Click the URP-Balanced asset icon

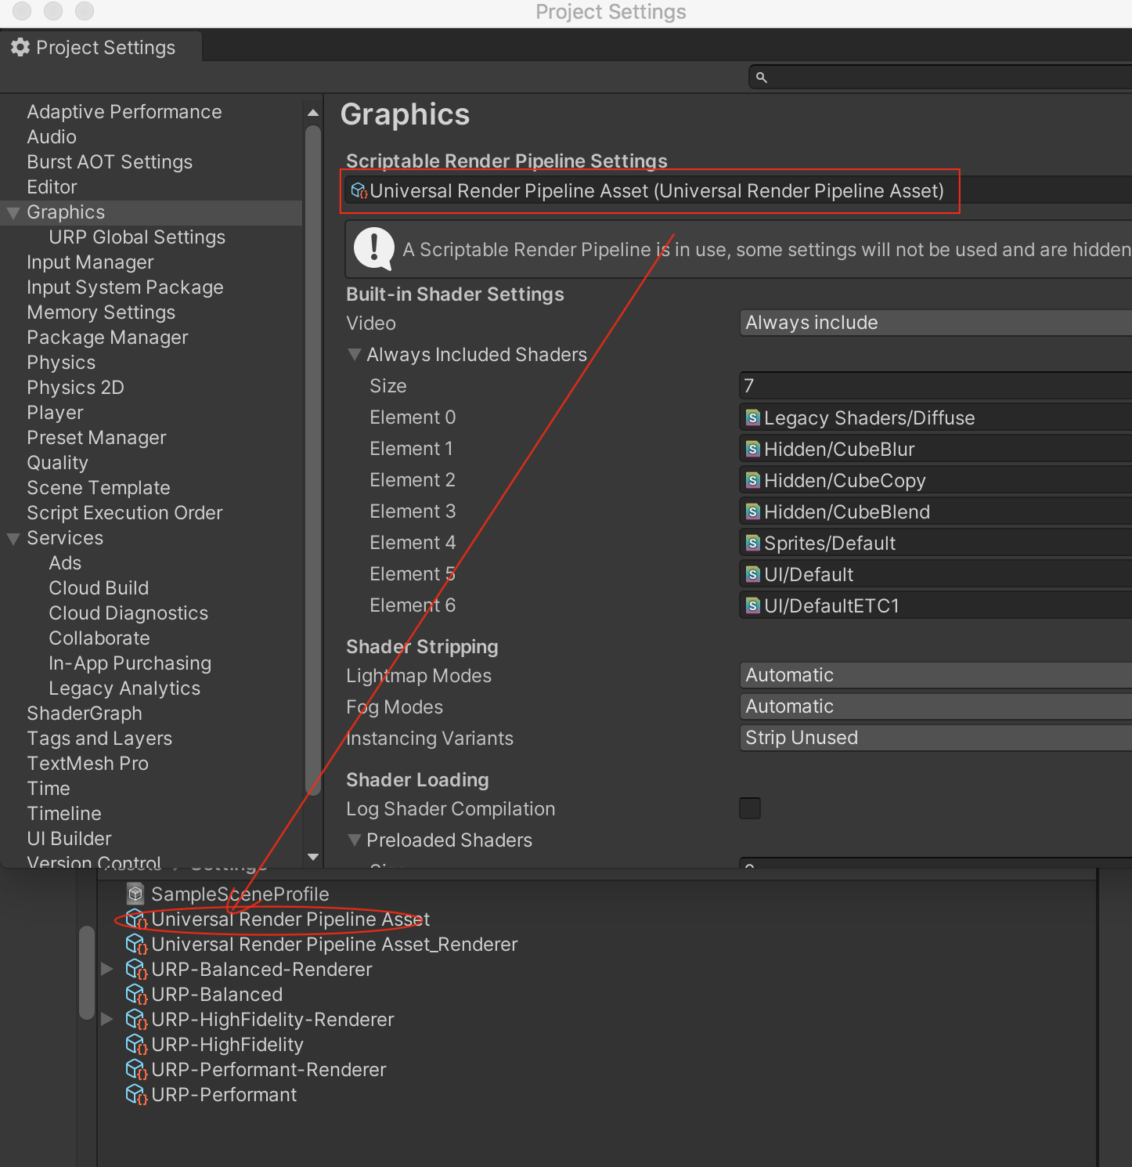click(136, 995)
